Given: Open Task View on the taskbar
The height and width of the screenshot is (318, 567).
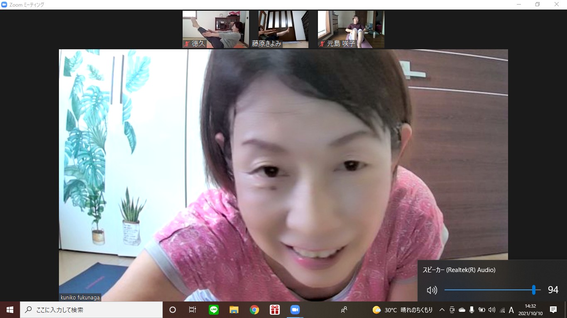Looking at the screenshot, I should click(193, 310).
